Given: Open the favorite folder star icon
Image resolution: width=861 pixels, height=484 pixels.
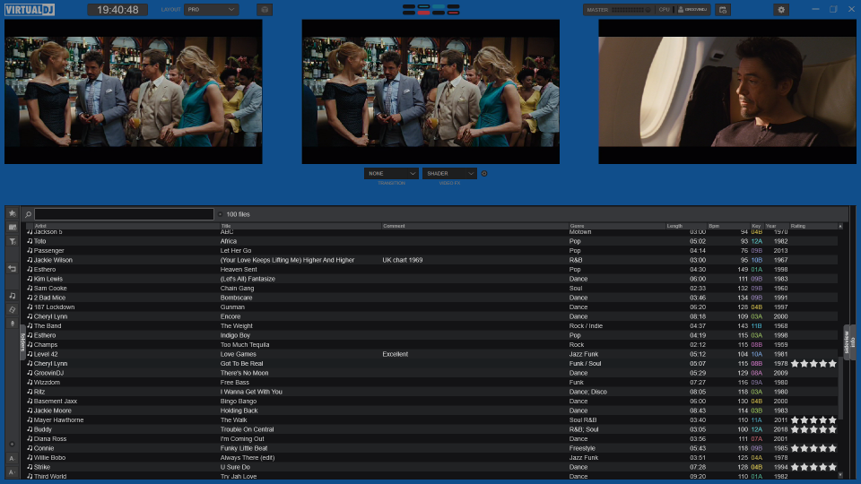Looking at the screenshot, I should (12, 213).
